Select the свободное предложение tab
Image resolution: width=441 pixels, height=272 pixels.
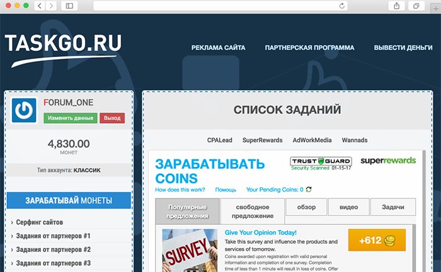click(253, 212)
